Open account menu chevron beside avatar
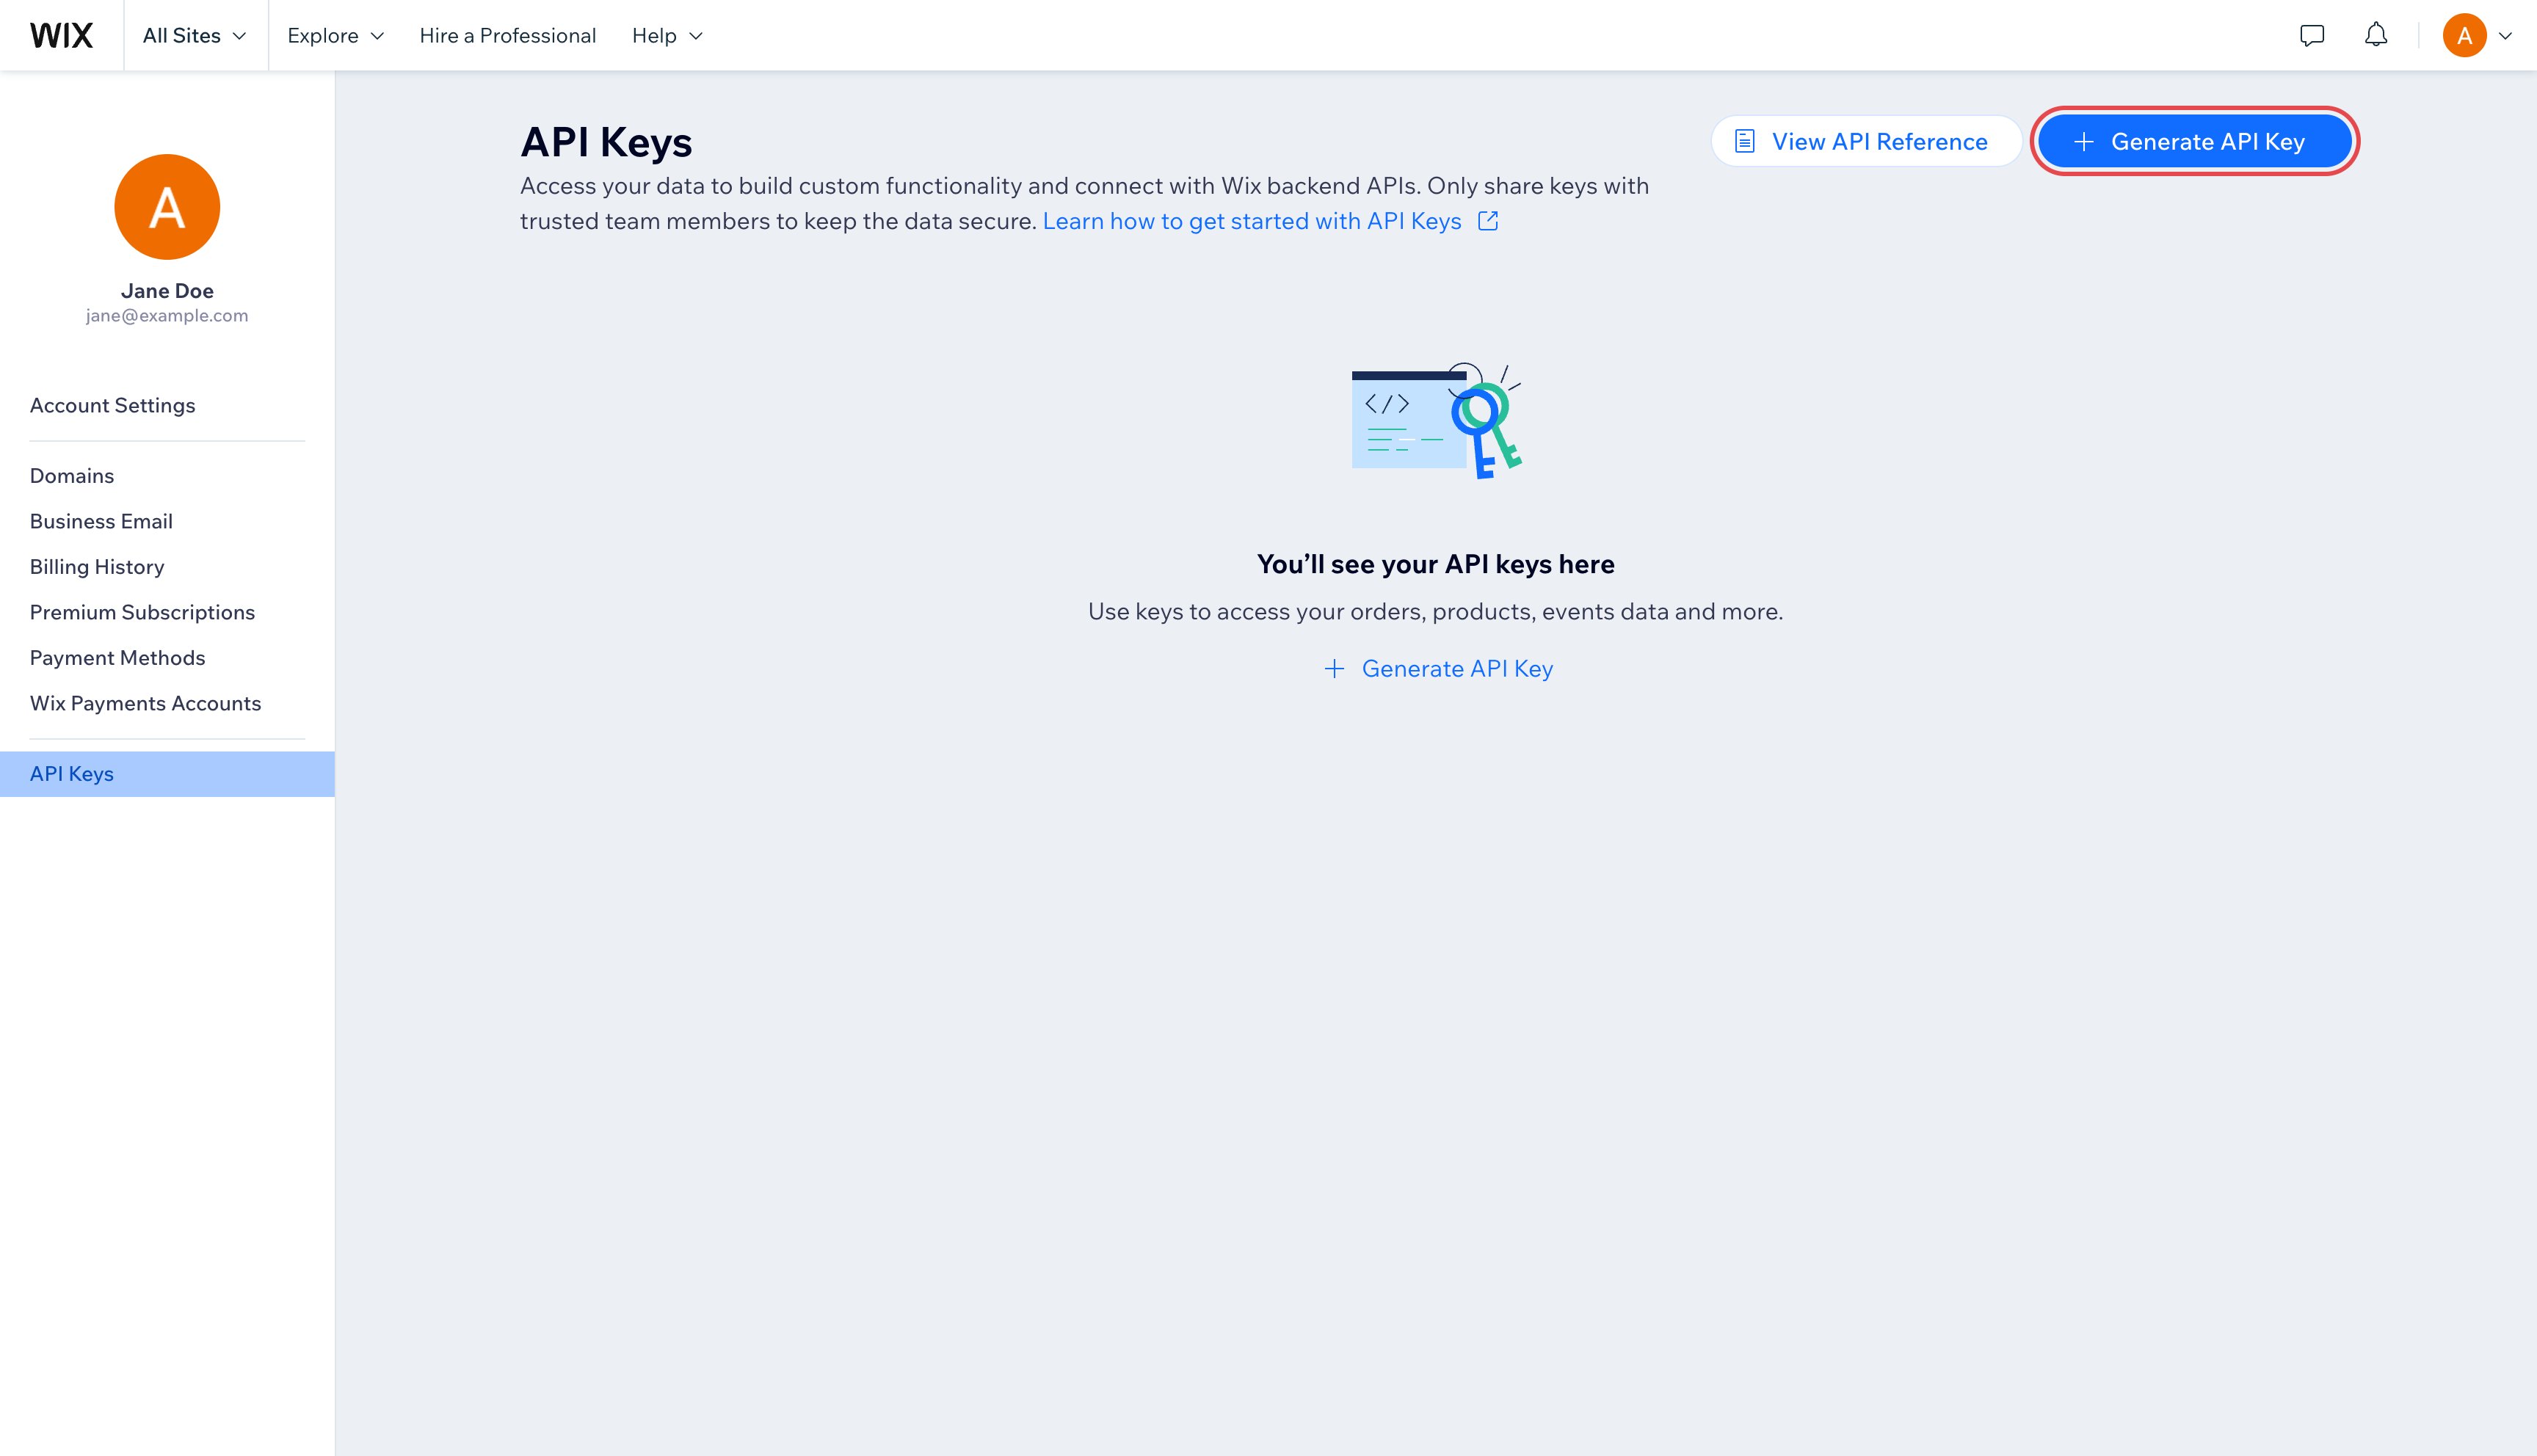2537x1456 pixels. (2505, 36)
